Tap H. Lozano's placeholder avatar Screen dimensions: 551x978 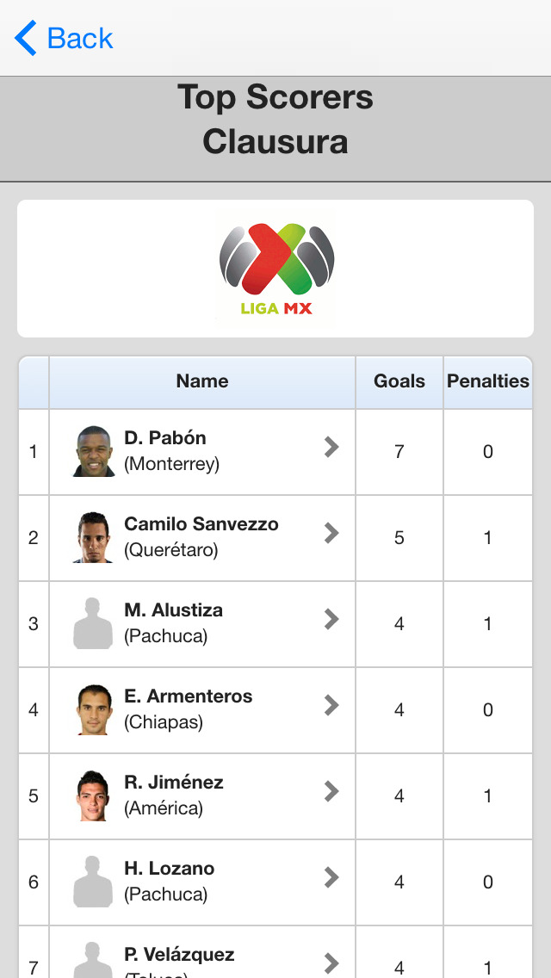[93, 882]
